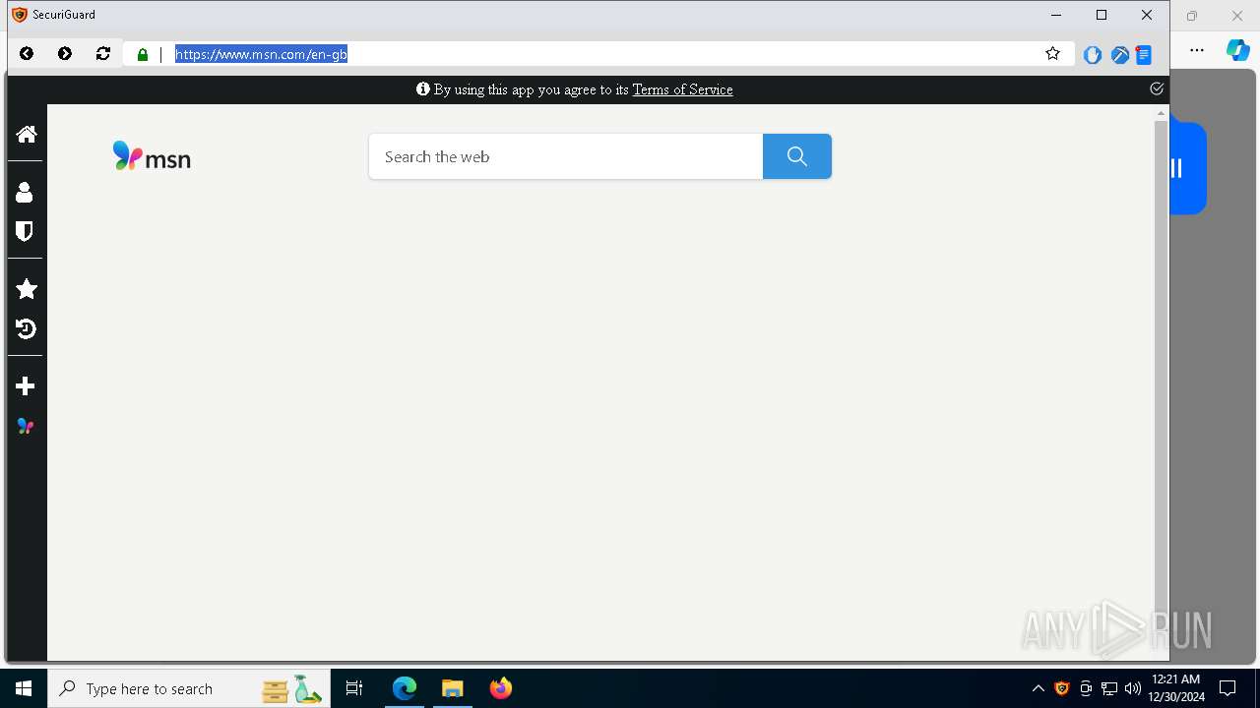Open Copilot icon in Edge window
The height and width of the screenshot is (708, 1260).
pyautogui.click(x=1238, y=50)
